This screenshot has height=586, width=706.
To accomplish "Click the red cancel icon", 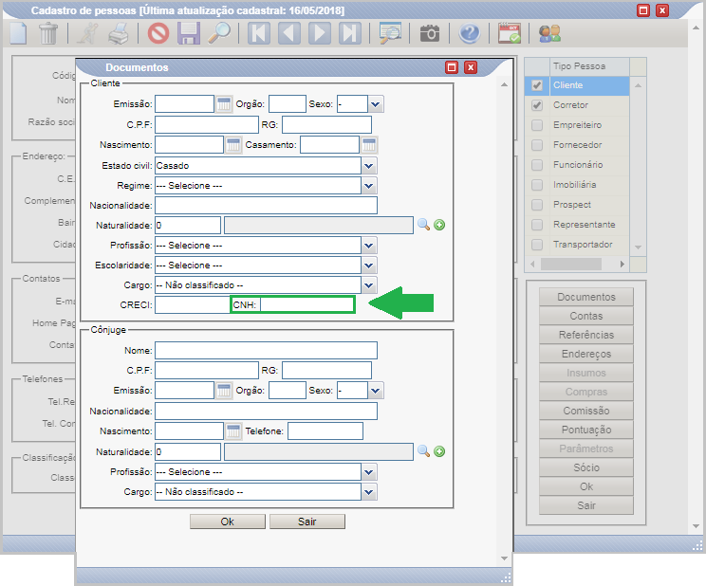I will [158, 33].
